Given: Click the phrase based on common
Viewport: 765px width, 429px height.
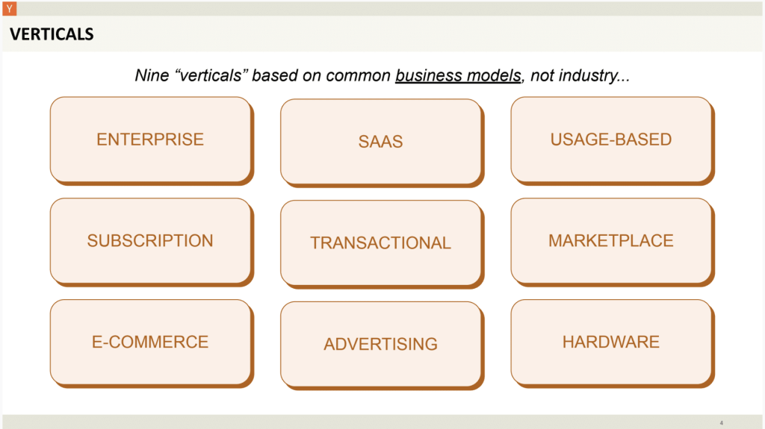Looking at the screenshot, I should point(321,75).
